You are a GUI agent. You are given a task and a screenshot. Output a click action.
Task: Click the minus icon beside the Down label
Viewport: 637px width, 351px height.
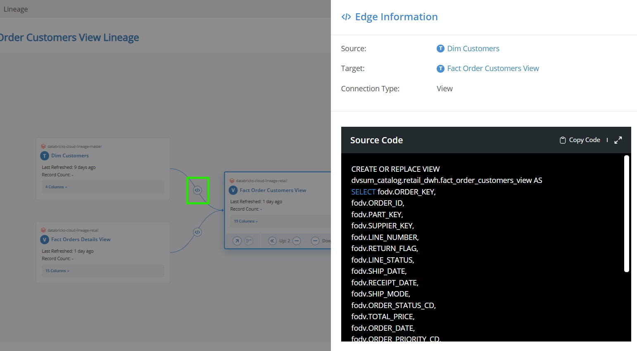315,241
